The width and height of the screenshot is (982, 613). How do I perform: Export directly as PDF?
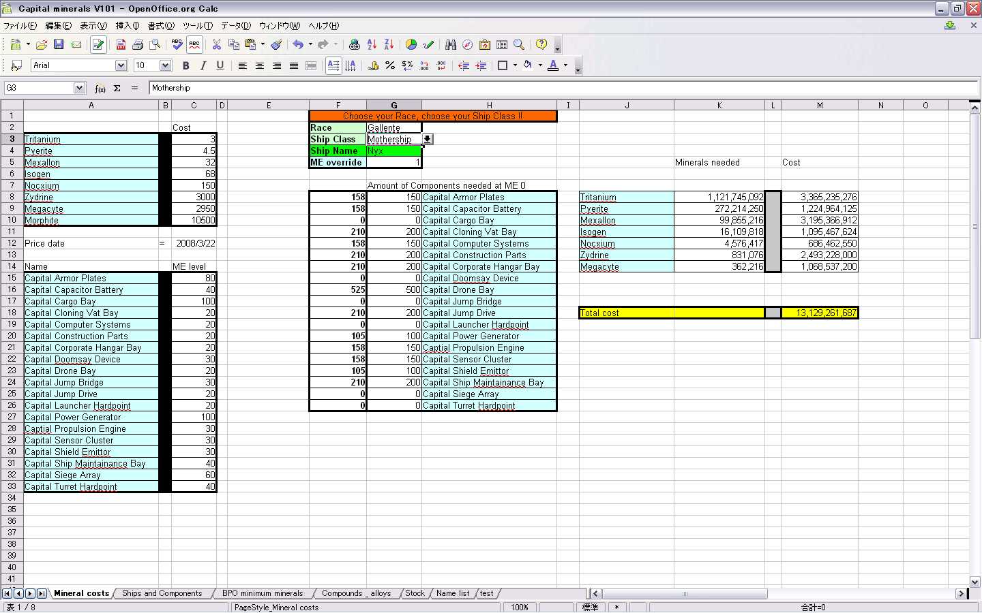coord(121,44)
